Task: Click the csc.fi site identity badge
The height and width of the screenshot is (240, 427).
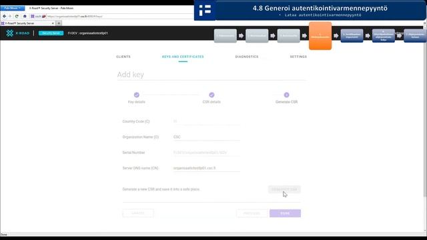Action: pyautogui.click(x=38, y=16)
